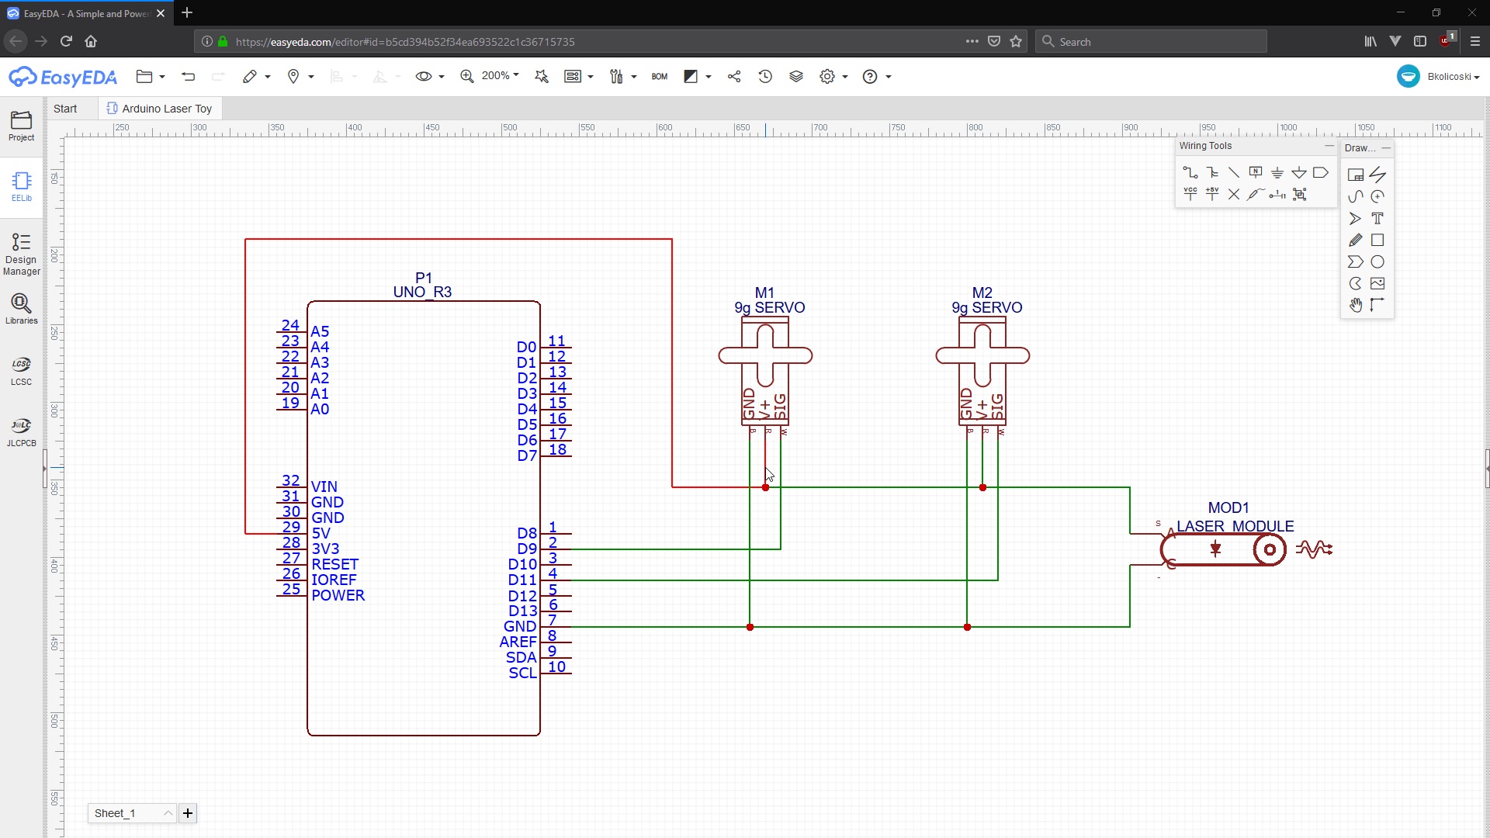
Task: Open the View eye dropdown
Action: (430, 76)
